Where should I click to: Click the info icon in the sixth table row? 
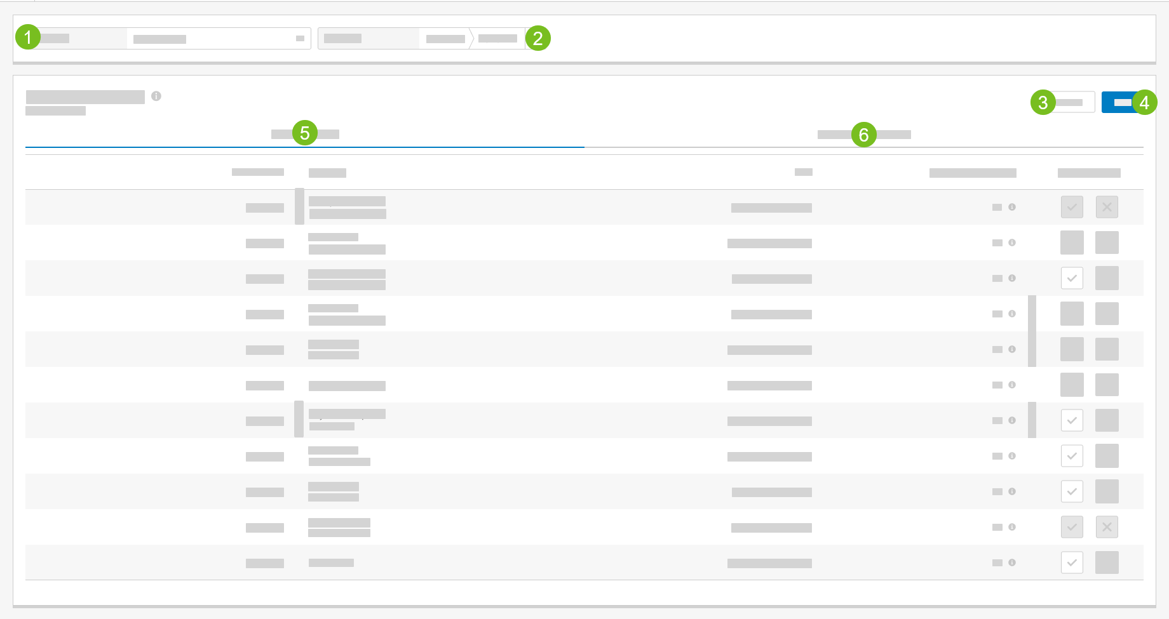pos(1012,385)
